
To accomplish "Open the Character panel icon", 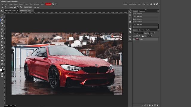I will pos(130,26).
